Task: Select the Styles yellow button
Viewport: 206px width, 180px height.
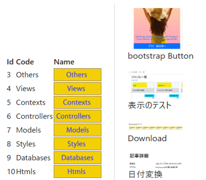Action: click(x=78, y=144)
